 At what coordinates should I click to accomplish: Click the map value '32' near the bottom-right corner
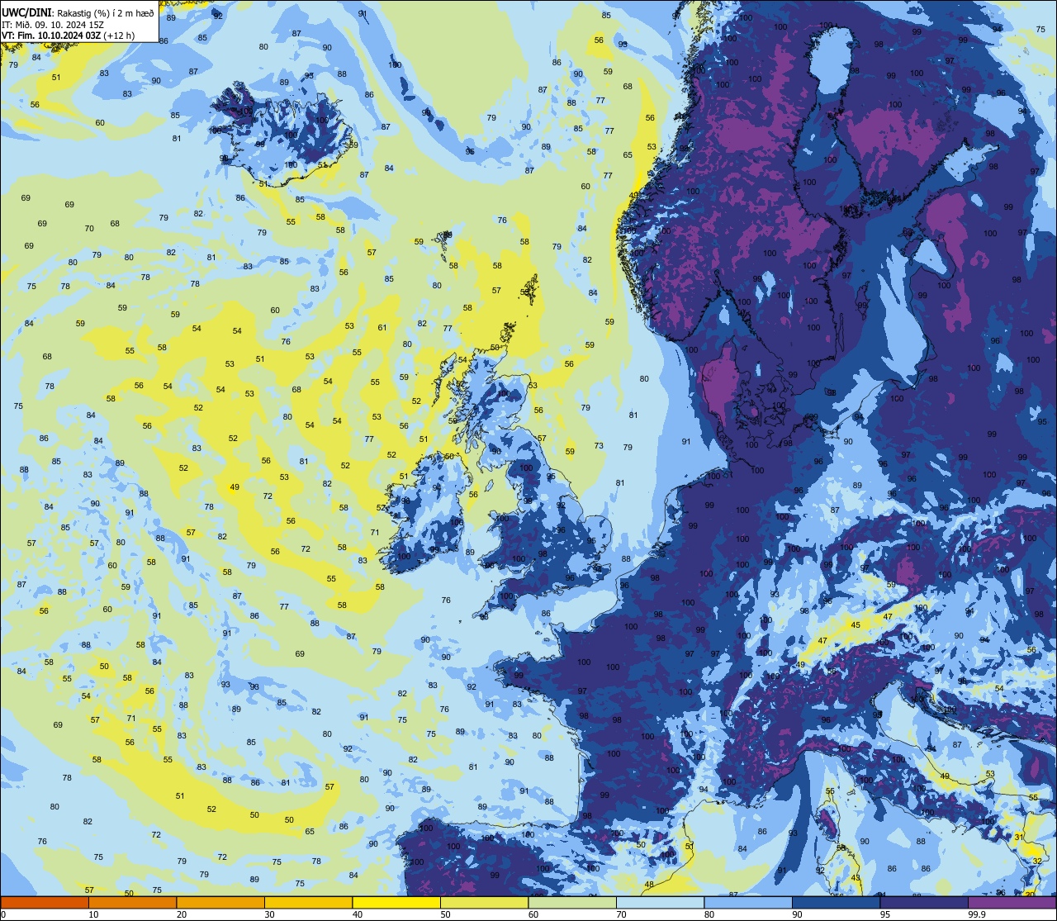click(x=1037, y=862)
